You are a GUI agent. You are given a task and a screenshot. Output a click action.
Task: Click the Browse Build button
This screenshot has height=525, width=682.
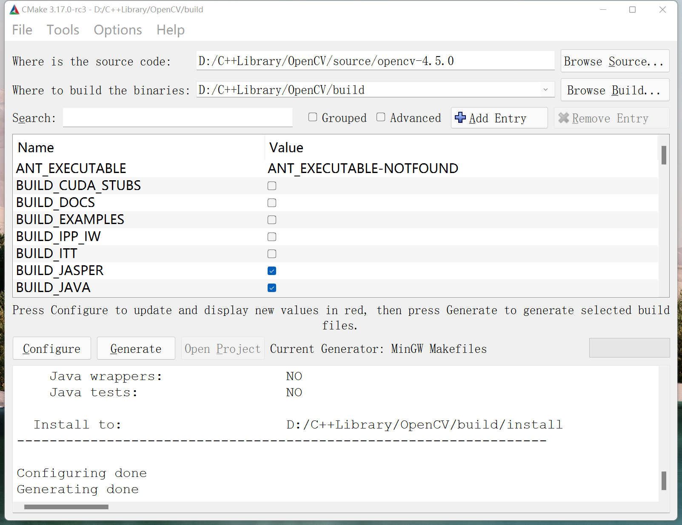point(615,90)
